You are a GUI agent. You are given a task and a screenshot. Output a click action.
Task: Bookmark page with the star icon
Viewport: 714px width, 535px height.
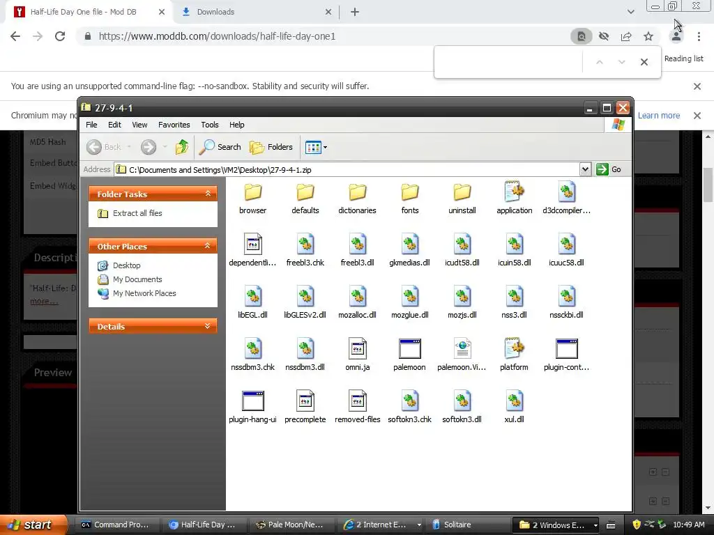[648, 36]
